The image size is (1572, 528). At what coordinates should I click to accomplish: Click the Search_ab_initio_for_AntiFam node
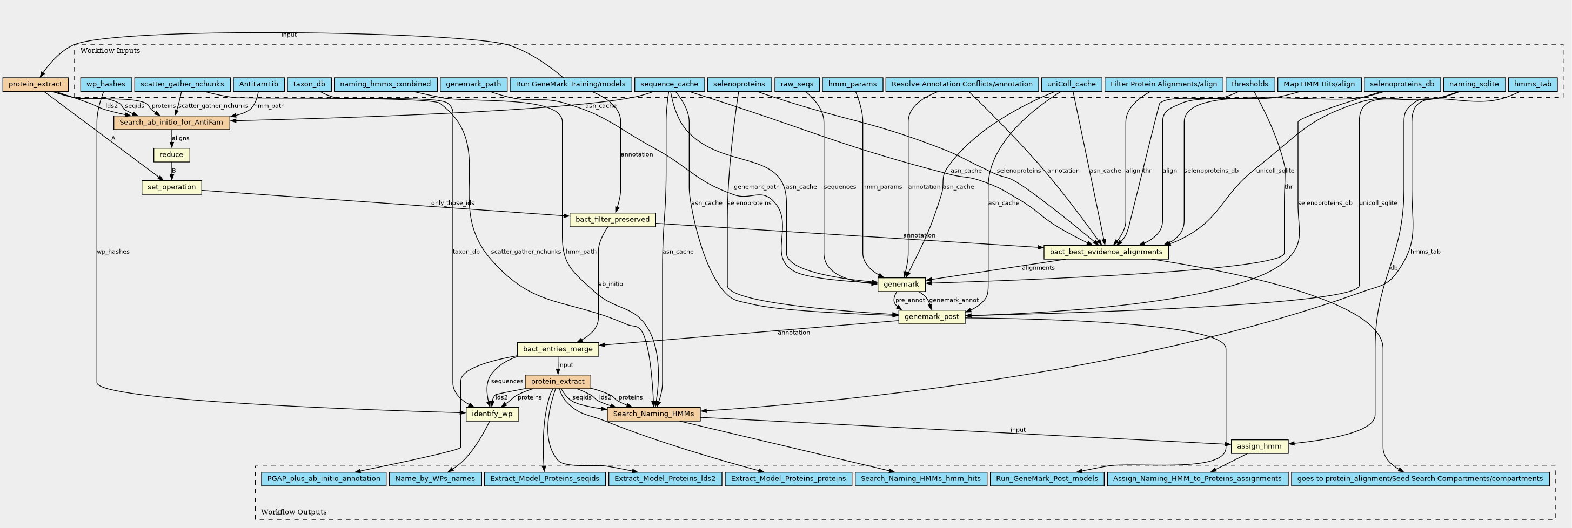pos(171,123)
